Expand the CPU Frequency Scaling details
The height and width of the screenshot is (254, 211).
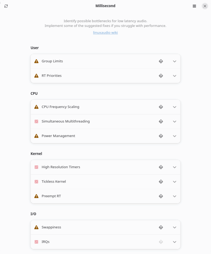(x=174, y=107)
